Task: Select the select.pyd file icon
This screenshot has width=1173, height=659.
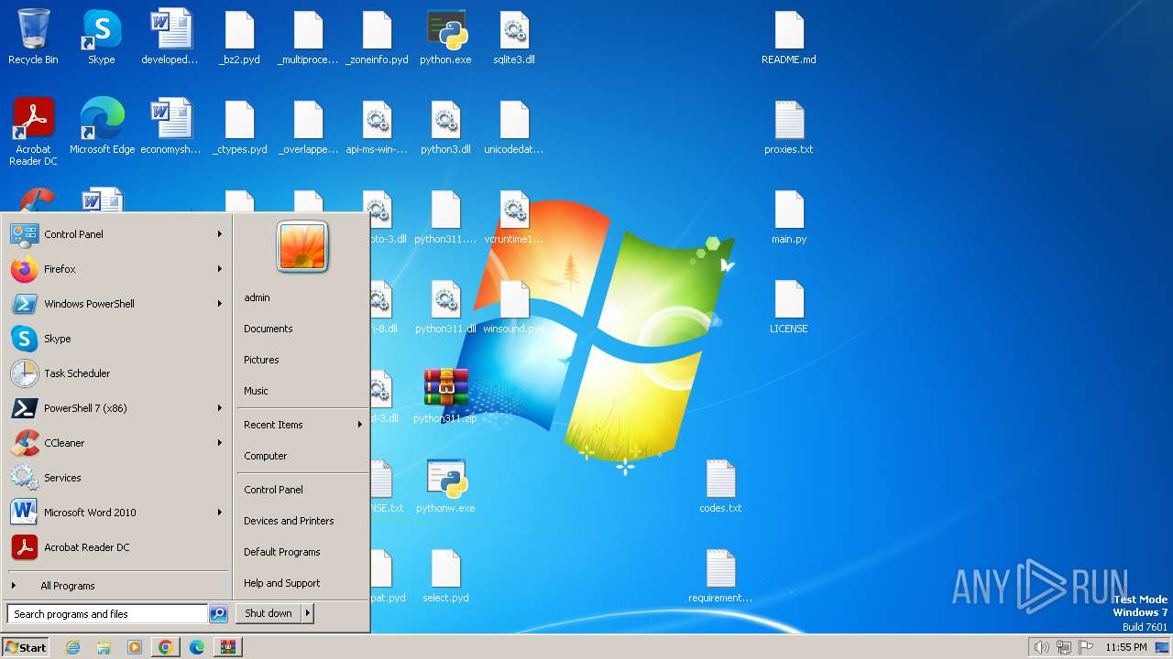Action: (x=445, y=576)
